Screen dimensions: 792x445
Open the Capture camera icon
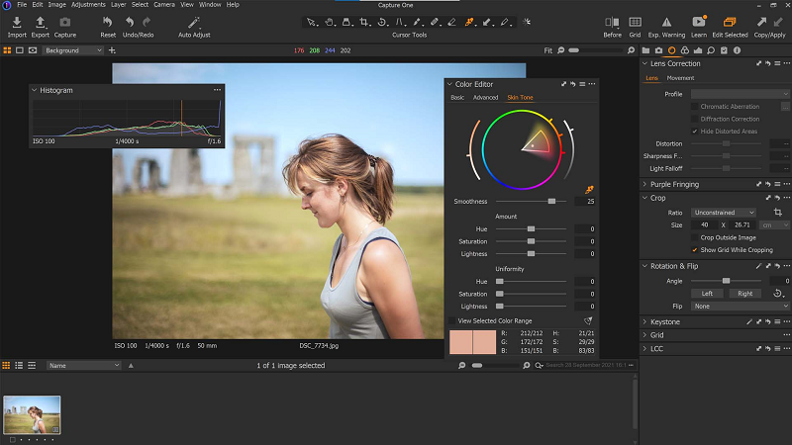tap(64, 22)
